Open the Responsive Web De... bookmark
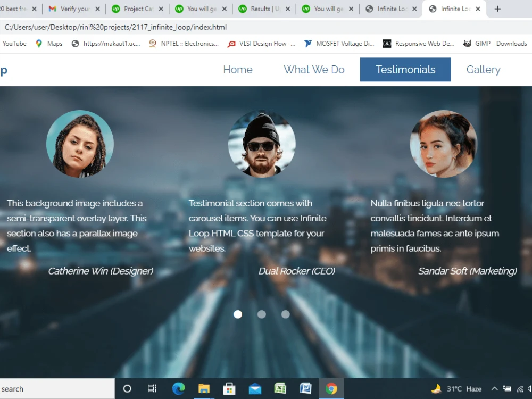The height and width of the screenshot is (399, 532). pos(418,44)
